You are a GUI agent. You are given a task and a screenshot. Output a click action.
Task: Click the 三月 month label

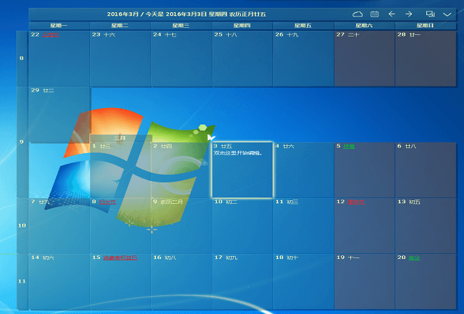(120, 138)
